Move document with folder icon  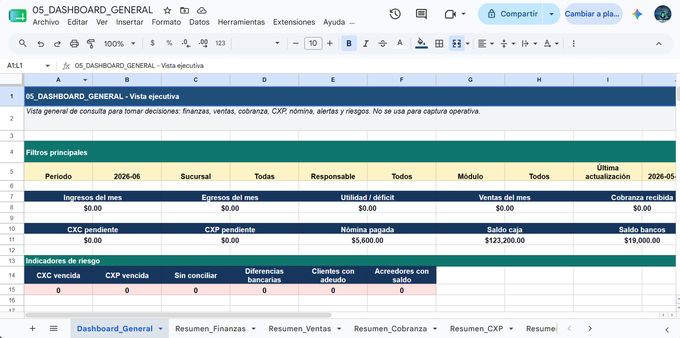click(x=184, y=10)
